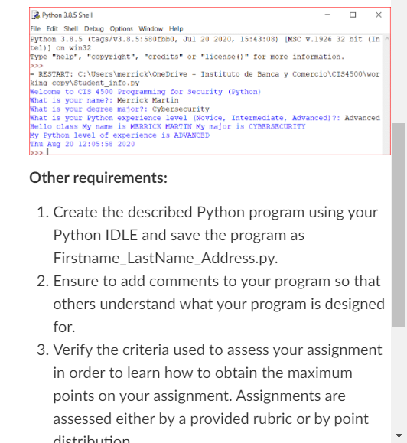Click the RESTART path line in shell
This screenshot has width=407, height=443.
(205, 79)
